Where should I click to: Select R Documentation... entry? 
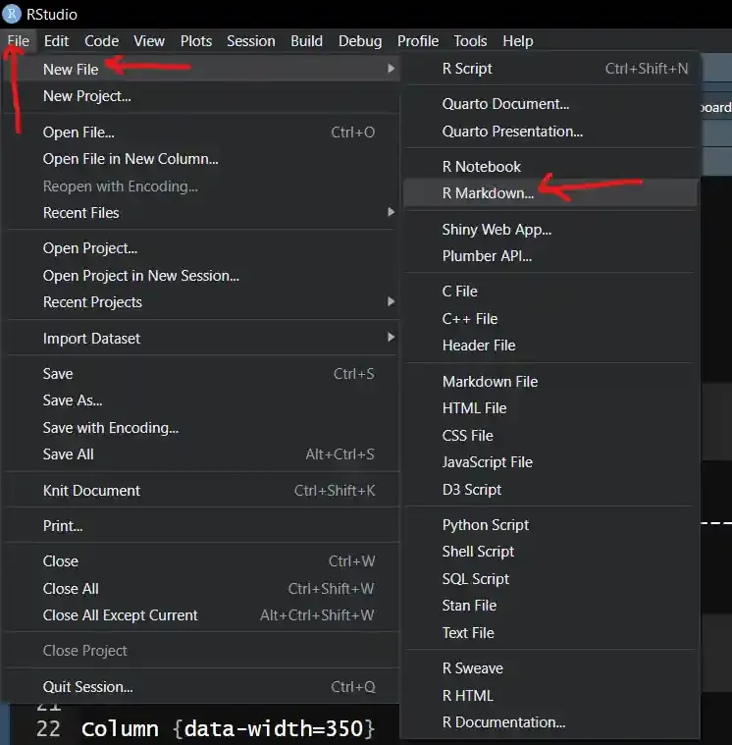551,722
